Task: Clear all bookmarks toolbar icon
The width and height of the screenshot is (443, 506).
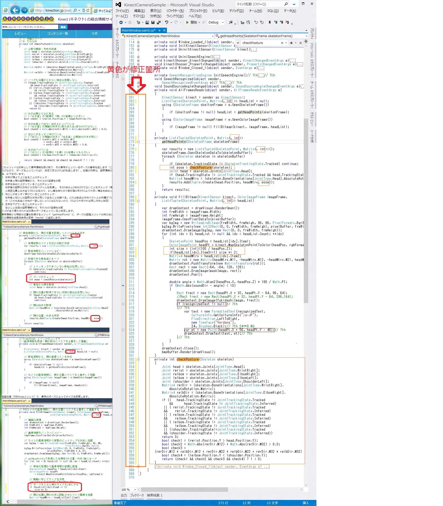Action: tap(287, 22)
